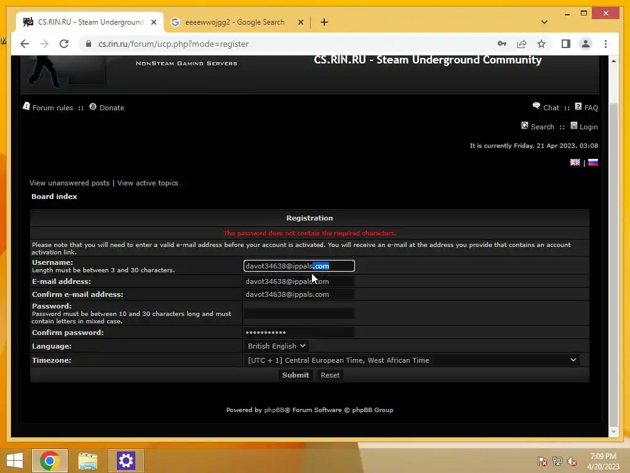Open the forum Search link
Viewport: 630px width, 473px height.
(x=543, y=127)
